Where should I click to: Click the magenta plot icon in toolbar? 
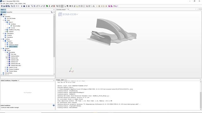click(109, 6)
